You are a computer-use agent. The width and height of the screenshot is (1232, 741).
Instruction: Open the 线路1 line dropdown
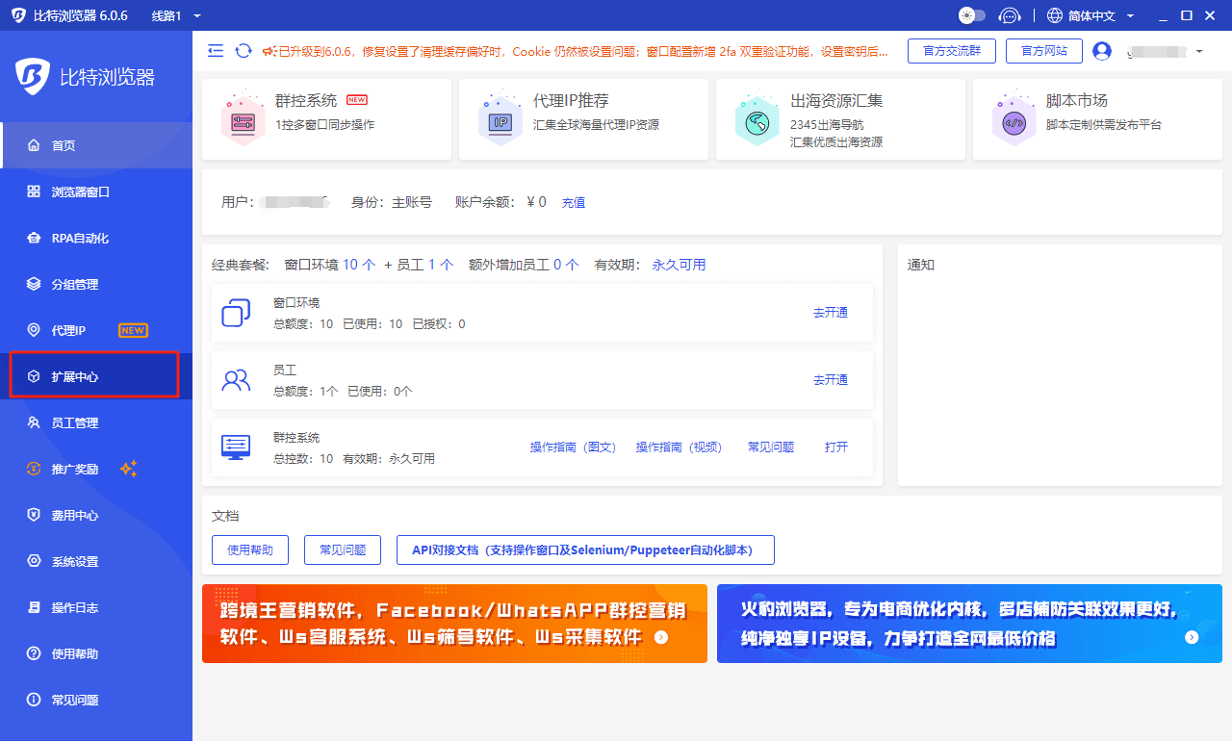pos(177,15)
